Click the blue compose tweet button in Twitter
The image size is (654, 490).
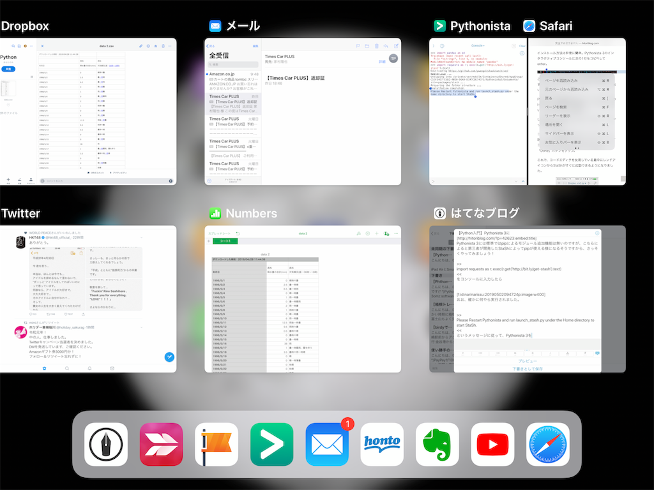[169, 357]
